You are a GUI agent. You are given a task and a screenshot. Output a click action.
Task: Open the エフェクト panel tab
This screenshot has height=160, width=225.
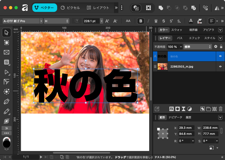[x=194, y=38]
